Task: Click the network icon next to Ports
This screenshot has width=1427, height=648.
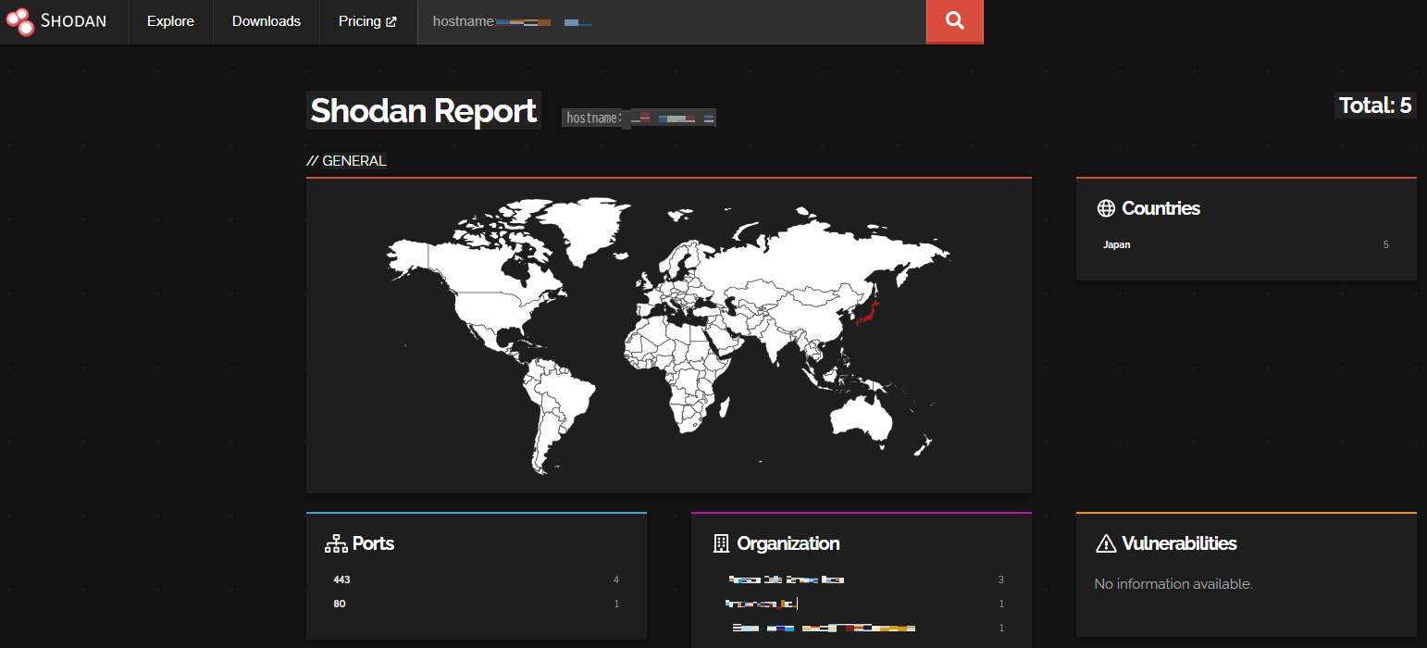Action: point(336,543)
